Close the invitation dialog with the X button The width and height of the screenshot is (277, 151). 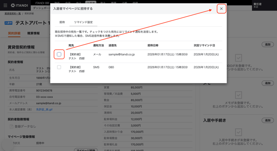coord(221,9)
